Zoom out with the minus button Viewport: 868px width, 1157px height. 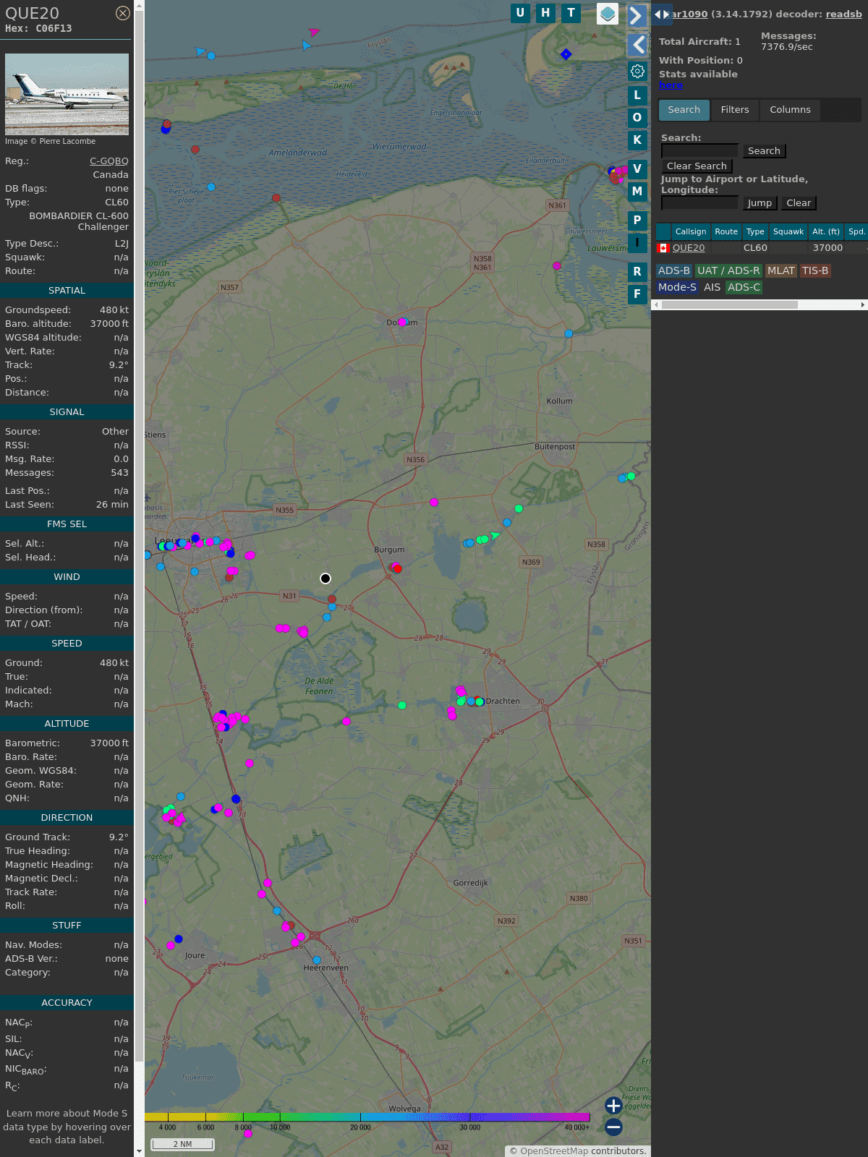[x=613, y=1127]
